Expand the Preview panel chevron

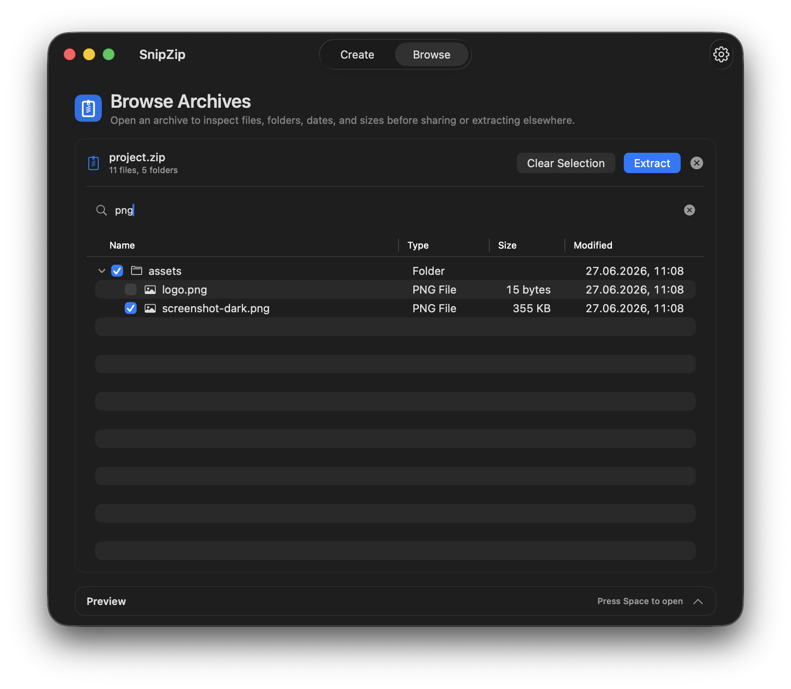tap(698, 602)
